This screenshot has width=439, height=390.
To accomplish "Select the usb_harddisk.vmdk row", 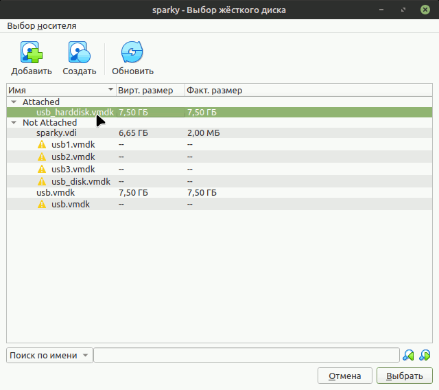I will [219, 113].
